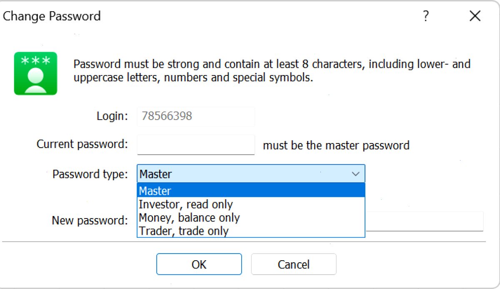
Task: Click the 'Login:' label
Action: tap(112, 116)
